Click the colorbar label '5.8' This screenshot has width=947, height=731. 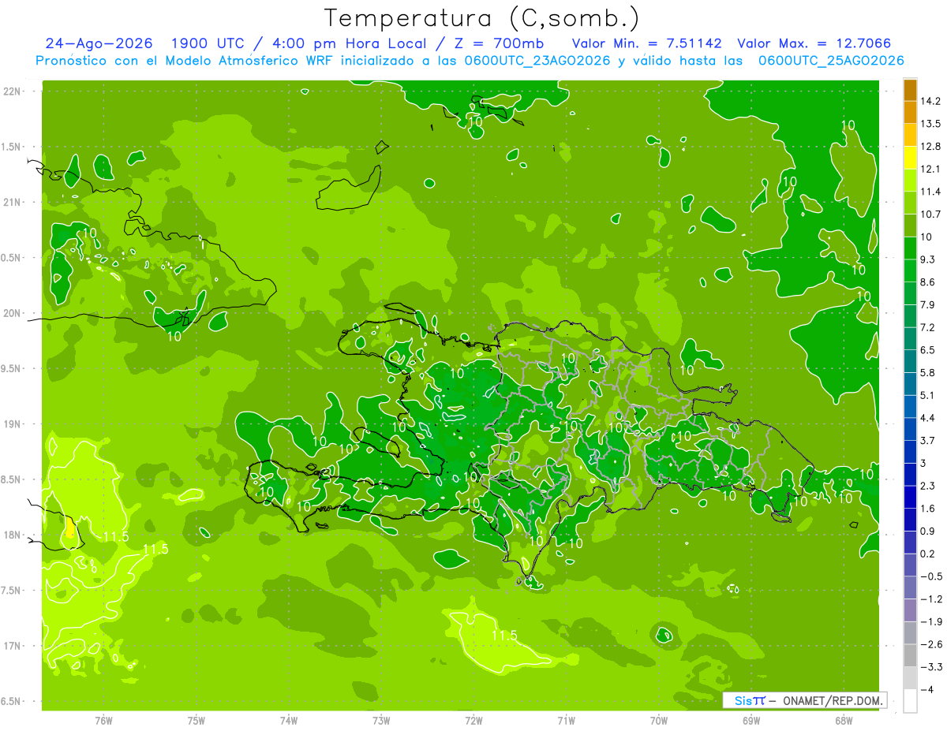pos(928,372)
